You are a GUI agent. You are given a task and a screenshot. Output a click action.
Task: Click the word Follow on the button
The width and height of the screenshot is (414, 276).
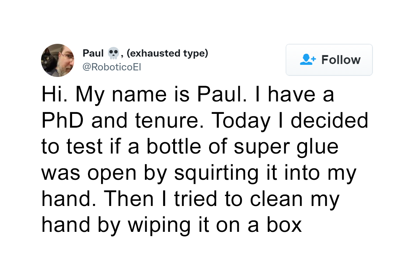(341, 60)
